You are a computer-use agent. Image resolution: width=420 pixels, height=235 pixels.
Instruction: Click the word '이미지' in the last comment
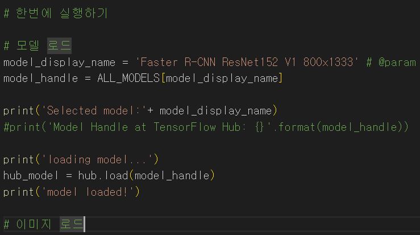(34, 224)
